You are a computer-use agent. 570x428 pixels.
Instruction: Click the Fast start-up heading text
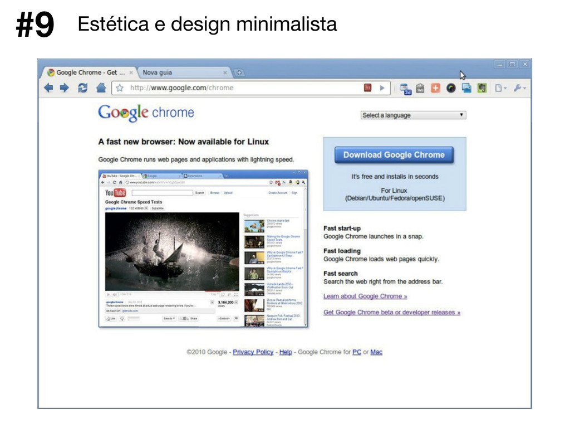click(342, 228)
